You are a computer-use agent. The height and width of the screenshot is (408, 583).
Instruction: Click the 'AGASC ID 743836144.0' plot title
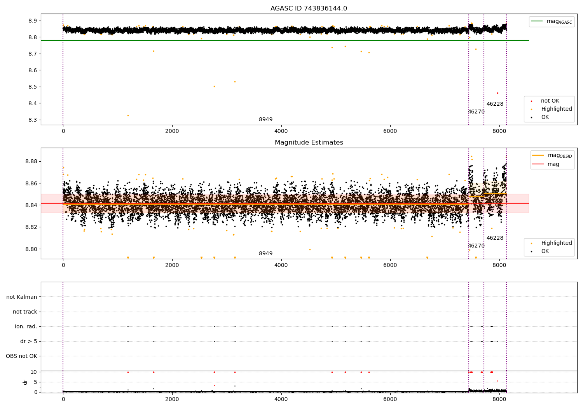[309, 9]
